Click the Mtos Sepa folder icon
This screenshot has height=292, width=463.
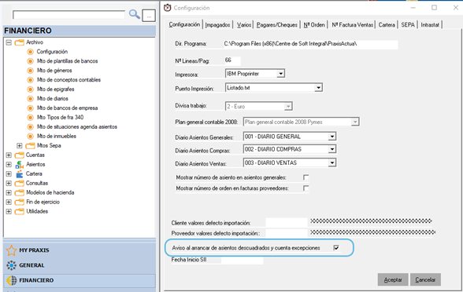coord(30,146)
